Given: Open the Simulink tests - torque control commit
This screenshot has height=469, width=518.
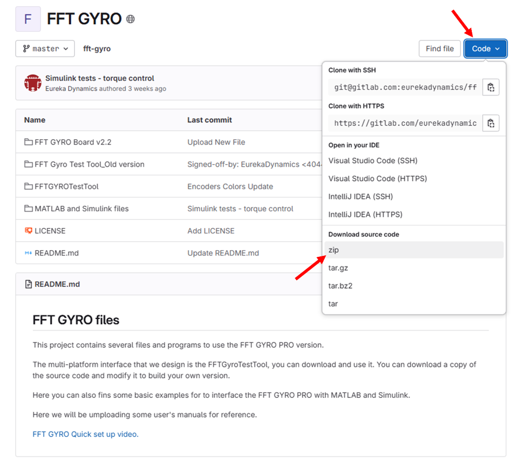Looking at the screenshot, I should point(100,78).
